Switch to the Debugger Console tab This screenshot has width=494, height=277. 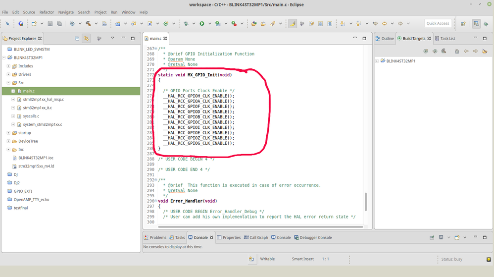(313, 237)
